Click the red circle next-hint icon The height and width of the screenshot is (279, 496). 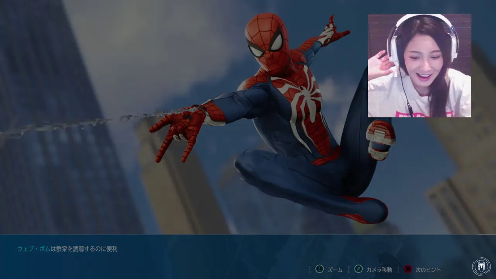(x=408, y=269)
